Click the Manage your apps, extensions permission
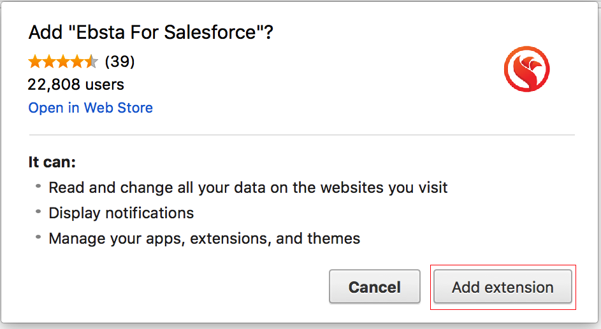The image size is (601, 329). (x=204, y=239)
